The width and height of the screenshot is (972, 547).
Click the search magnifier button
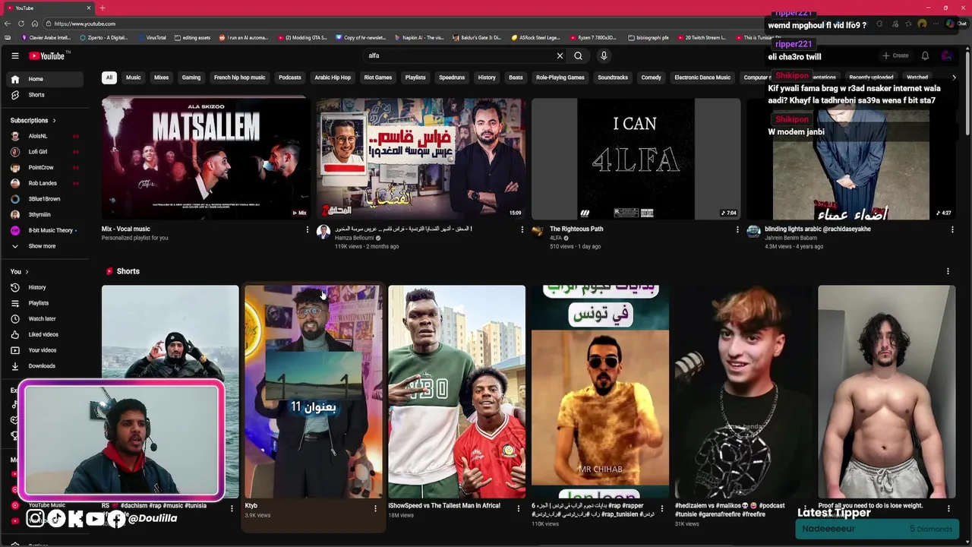pyautogui.click(x=578, y=55)
